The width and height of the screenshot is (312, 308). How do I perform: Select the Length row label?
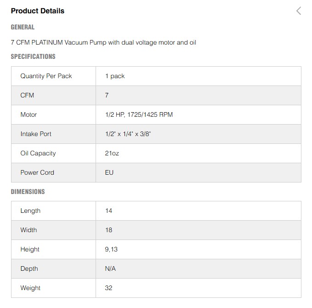click(x=30, y=211)
